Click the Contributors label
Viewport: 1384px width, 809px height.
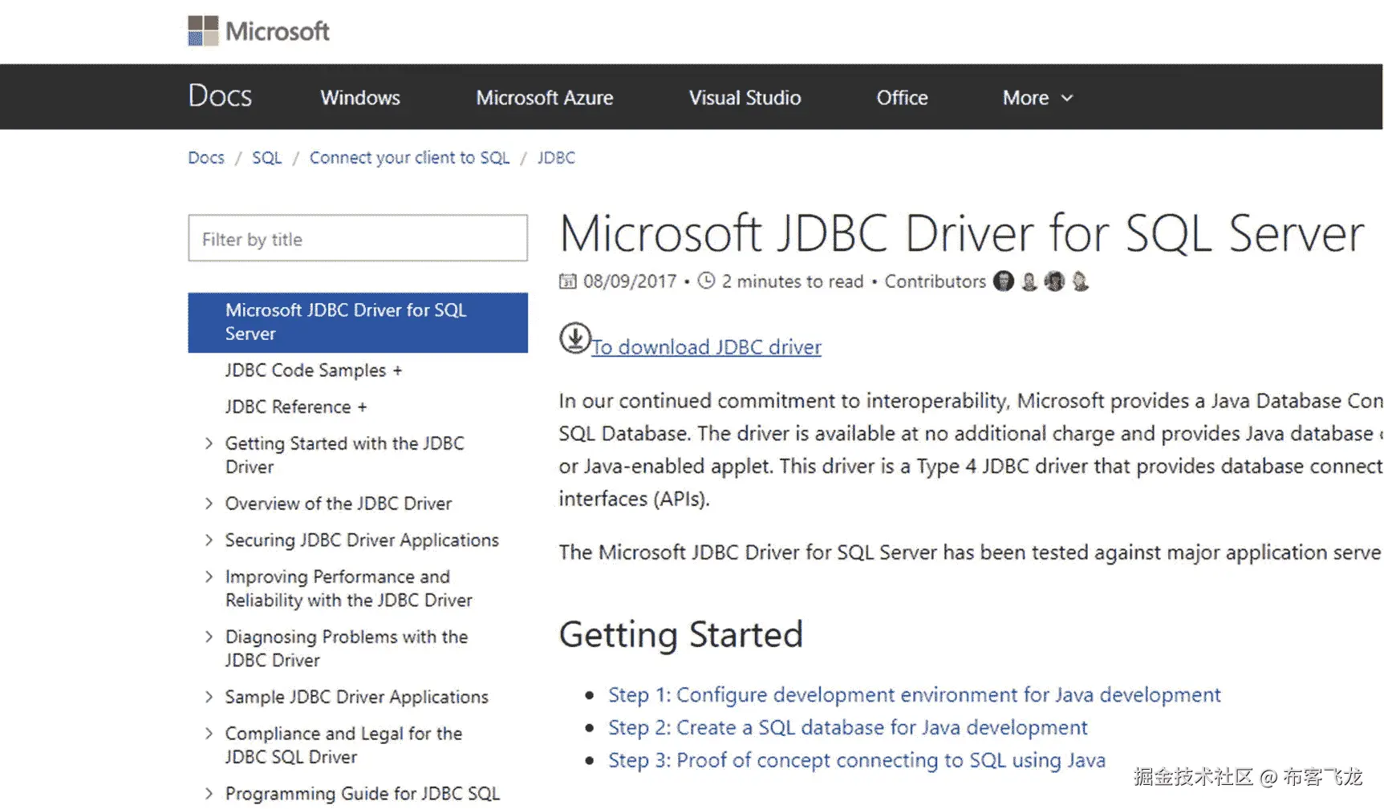pyautogui.click(x=935, y=281)
